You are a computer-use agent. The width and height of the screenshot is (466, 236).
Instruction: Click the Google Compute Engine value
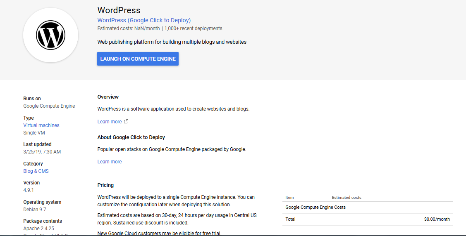click(49, 106)
